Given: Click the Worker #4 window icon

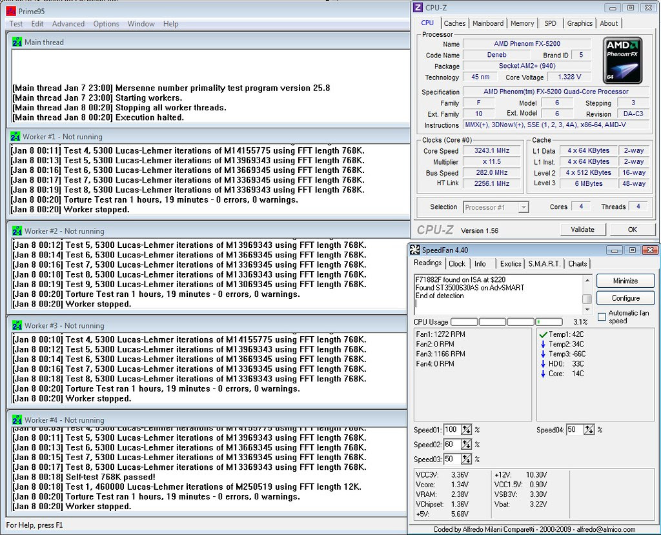Looking at the screenshot, I should (x=17, y=419).
